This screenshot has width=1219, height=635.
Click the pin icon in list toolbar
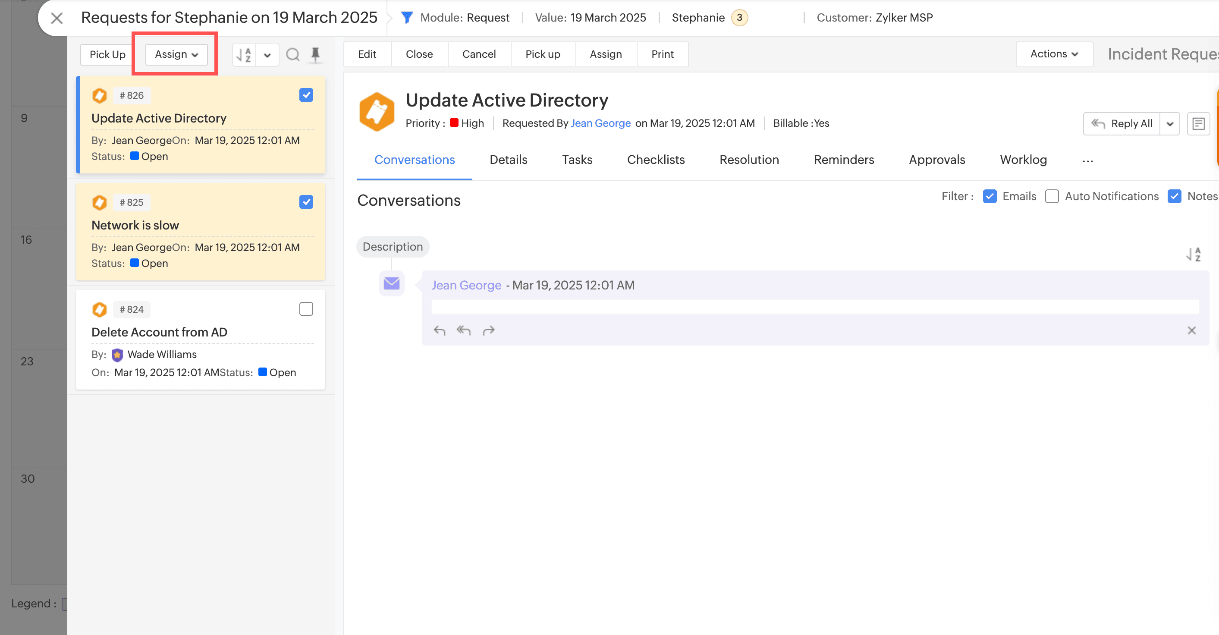tap(315, 55)
